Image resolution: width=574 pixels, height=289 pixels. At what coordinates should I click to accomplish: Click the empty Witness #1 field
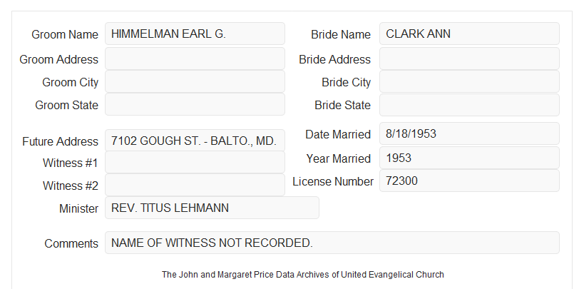point(195,162)
